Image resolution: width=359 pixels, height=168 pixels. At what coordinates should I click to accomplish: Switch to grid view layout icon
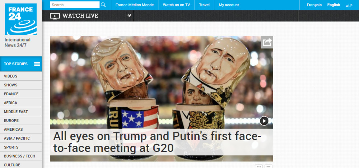[259, 167]
